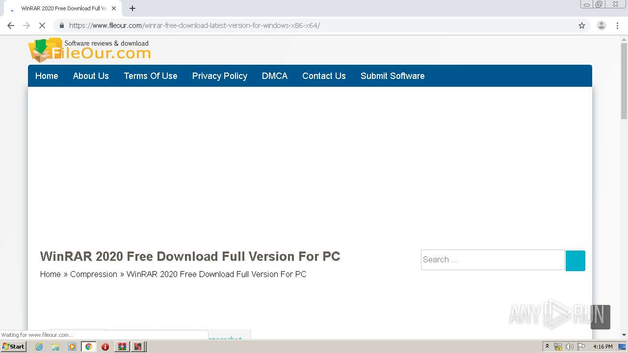Image resolution: width=628 pixels, height=353 pixels.
Task: Open the Terms Of Use page
Action: (151, 76)
